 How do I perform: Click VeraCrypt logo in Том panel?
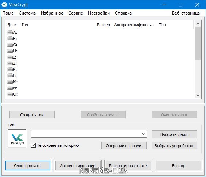click(17, 138)
